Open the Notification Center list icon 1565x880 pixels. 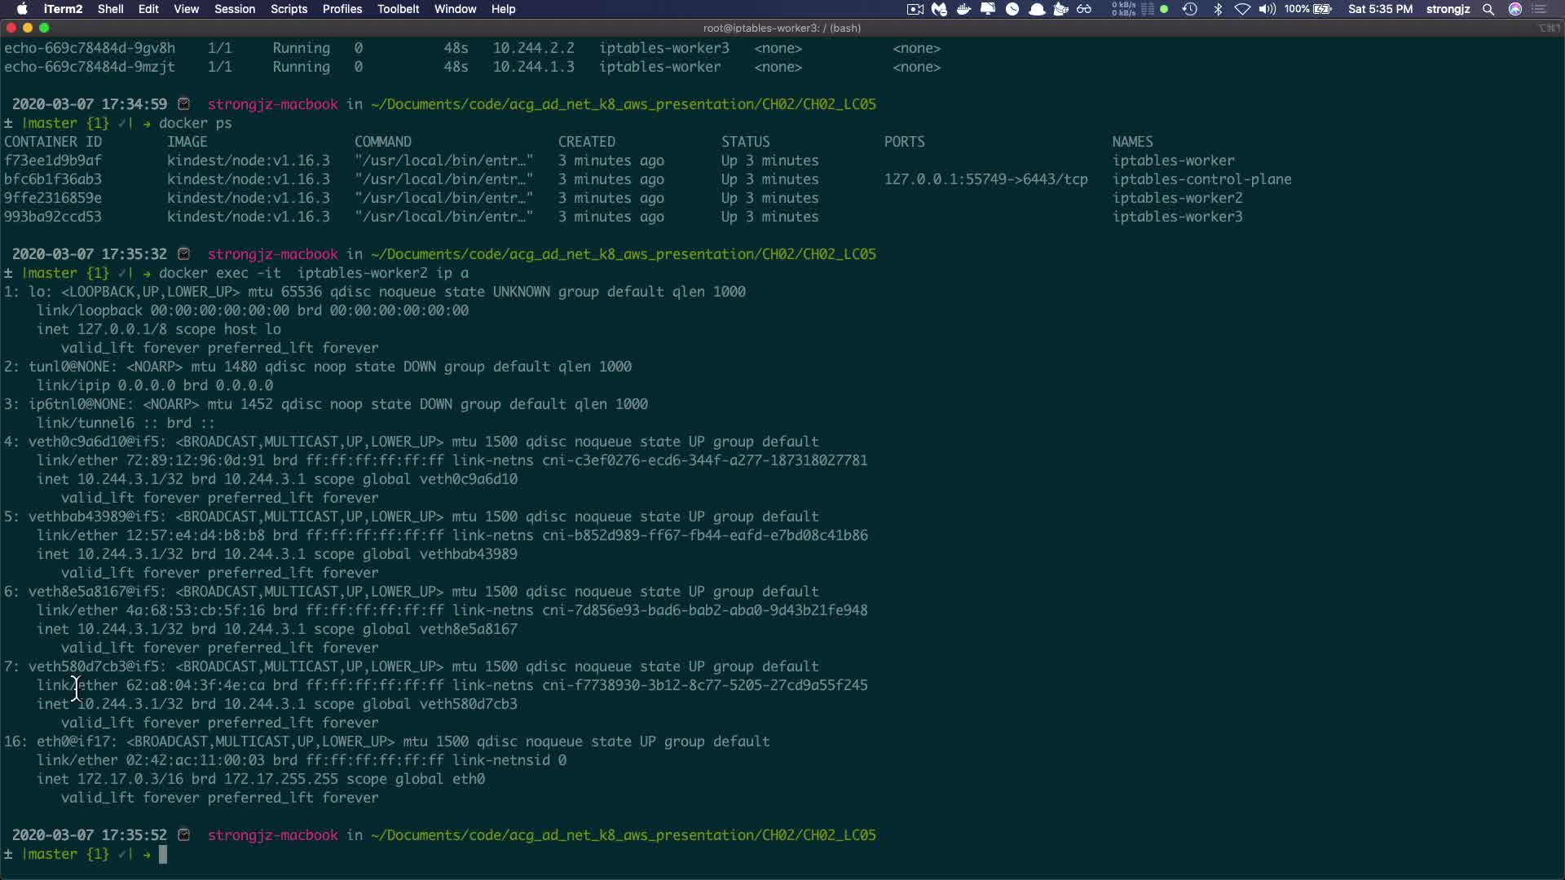point(1540,9)
